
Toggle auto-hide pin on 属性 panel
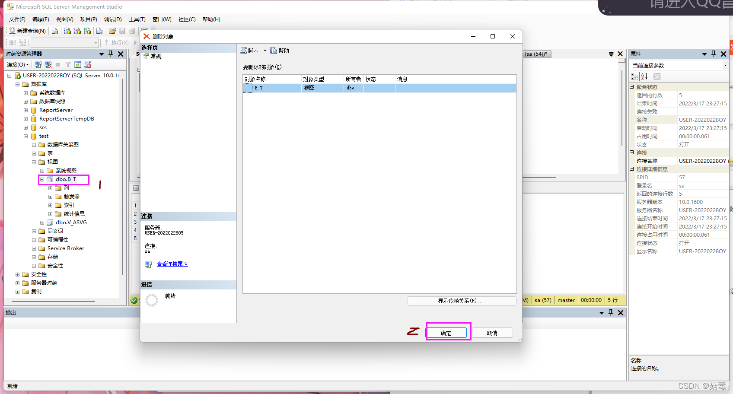click(714, 54)
